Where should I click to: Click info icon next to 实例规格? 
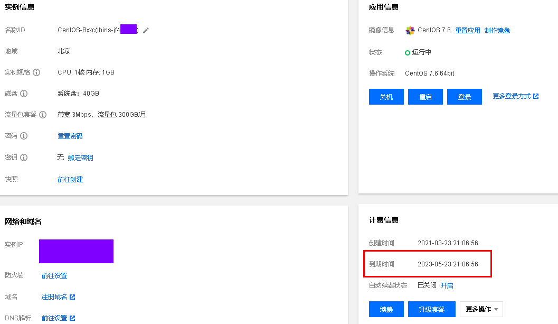click(x=36, y=72)
